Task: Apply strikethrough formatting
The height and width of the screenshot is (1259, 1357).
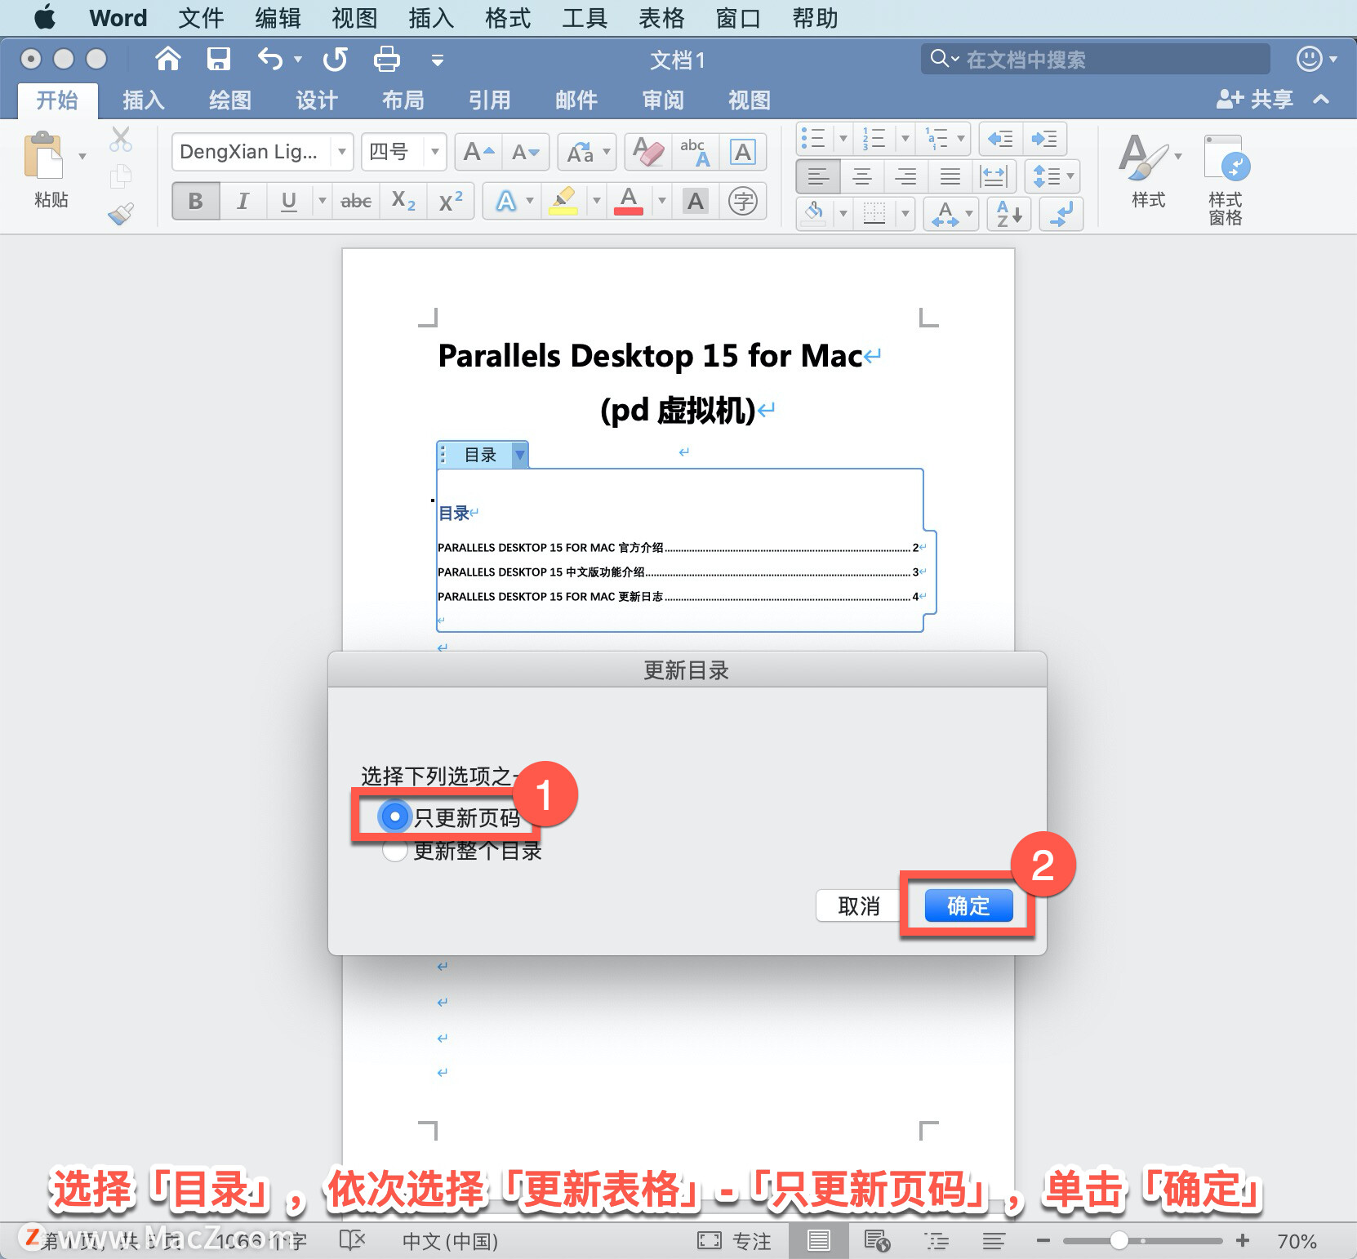Action: click(x=356, y=201)
